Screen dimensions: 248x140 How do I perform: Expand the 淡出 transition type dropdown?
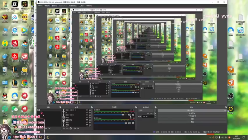click(x=155, y=110)
